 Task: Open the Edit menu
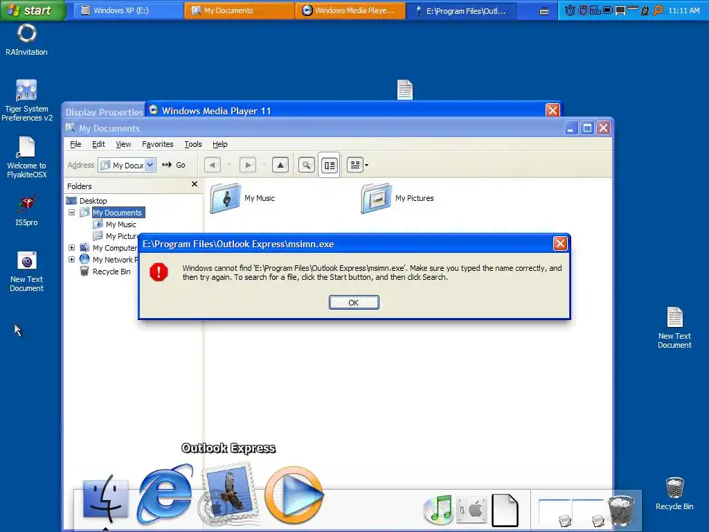click(x=98, y=144)
